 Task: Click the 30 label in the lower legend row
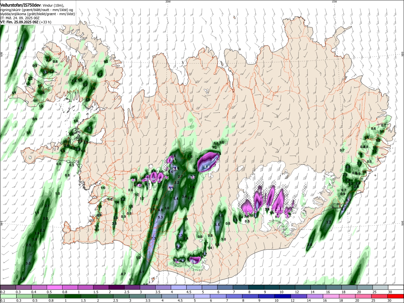point(389,301)
